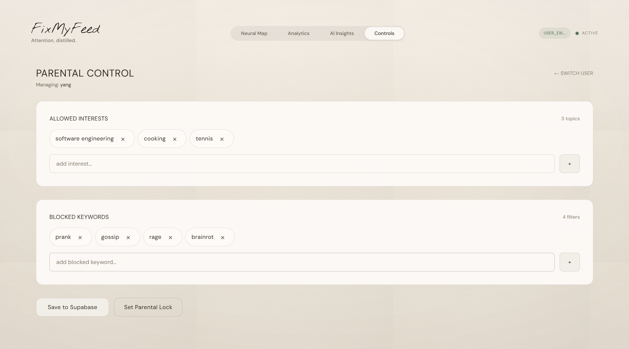
Task: Click the FixMyFeed logo
Action: coord(66,29)
